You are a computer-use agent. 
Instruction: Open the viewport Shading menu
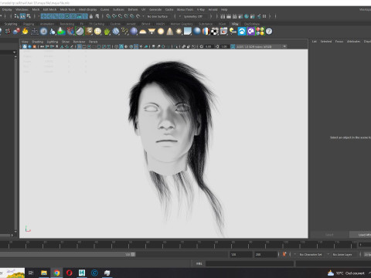tap(37, 42)
